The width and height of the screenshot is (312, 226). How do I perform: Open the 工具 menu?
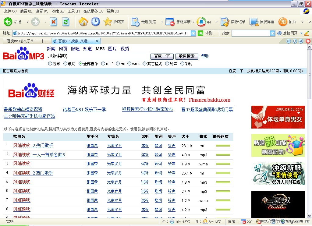[x=74, y=11]
